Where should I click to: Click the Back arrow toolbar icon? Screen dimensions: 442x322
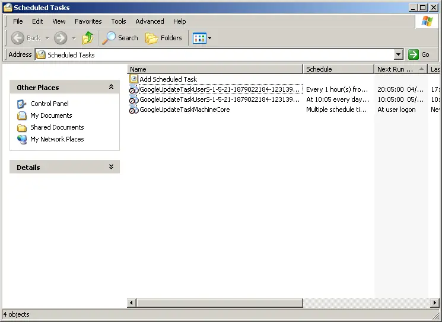(x=17, y=38)
